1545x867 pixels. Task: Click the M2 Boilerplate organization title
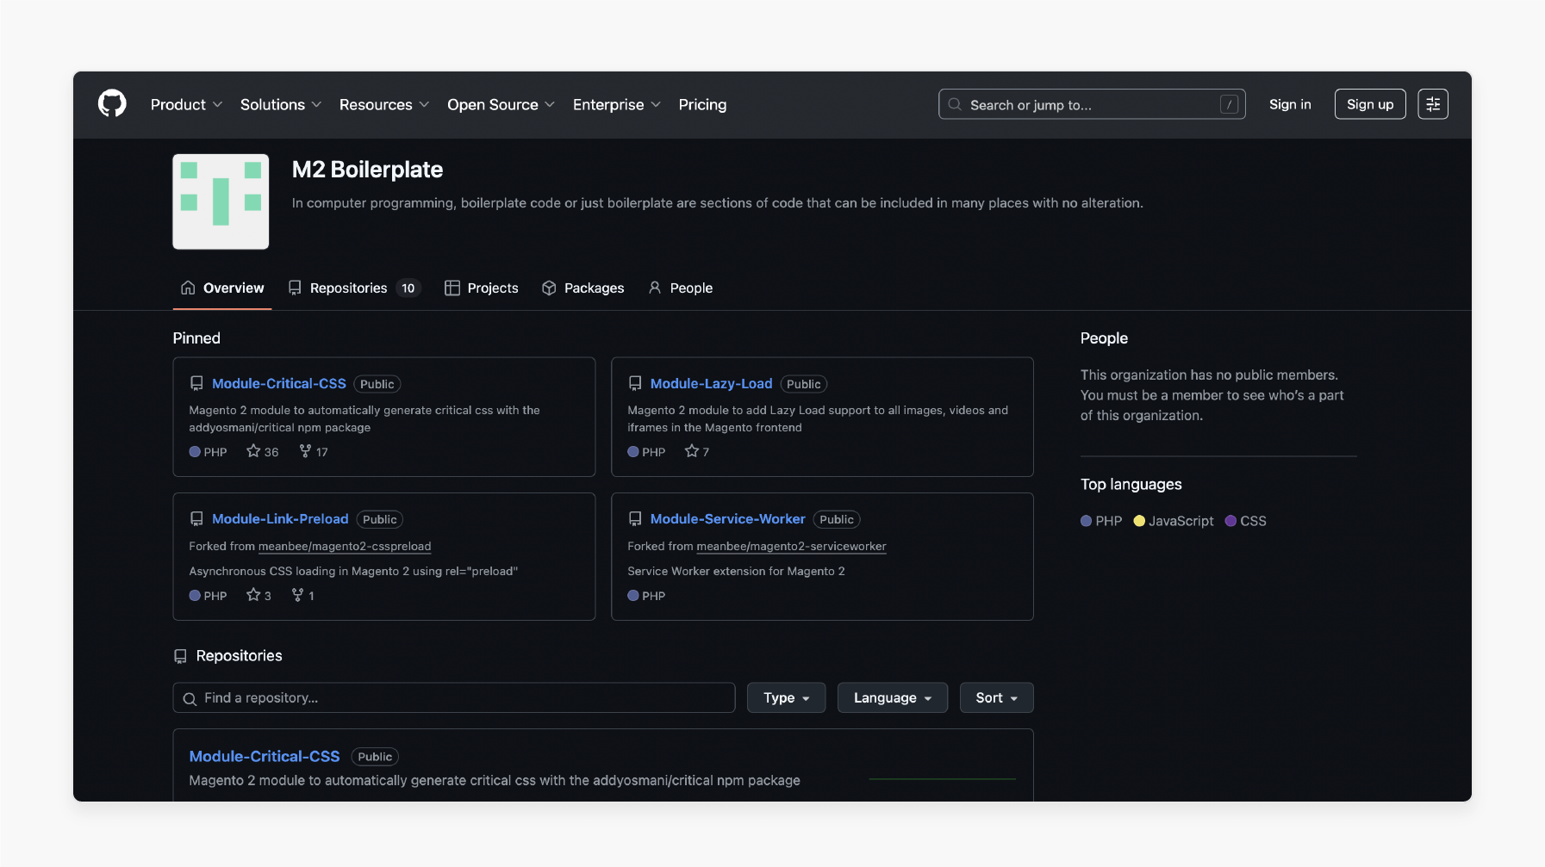click(367, 170)
